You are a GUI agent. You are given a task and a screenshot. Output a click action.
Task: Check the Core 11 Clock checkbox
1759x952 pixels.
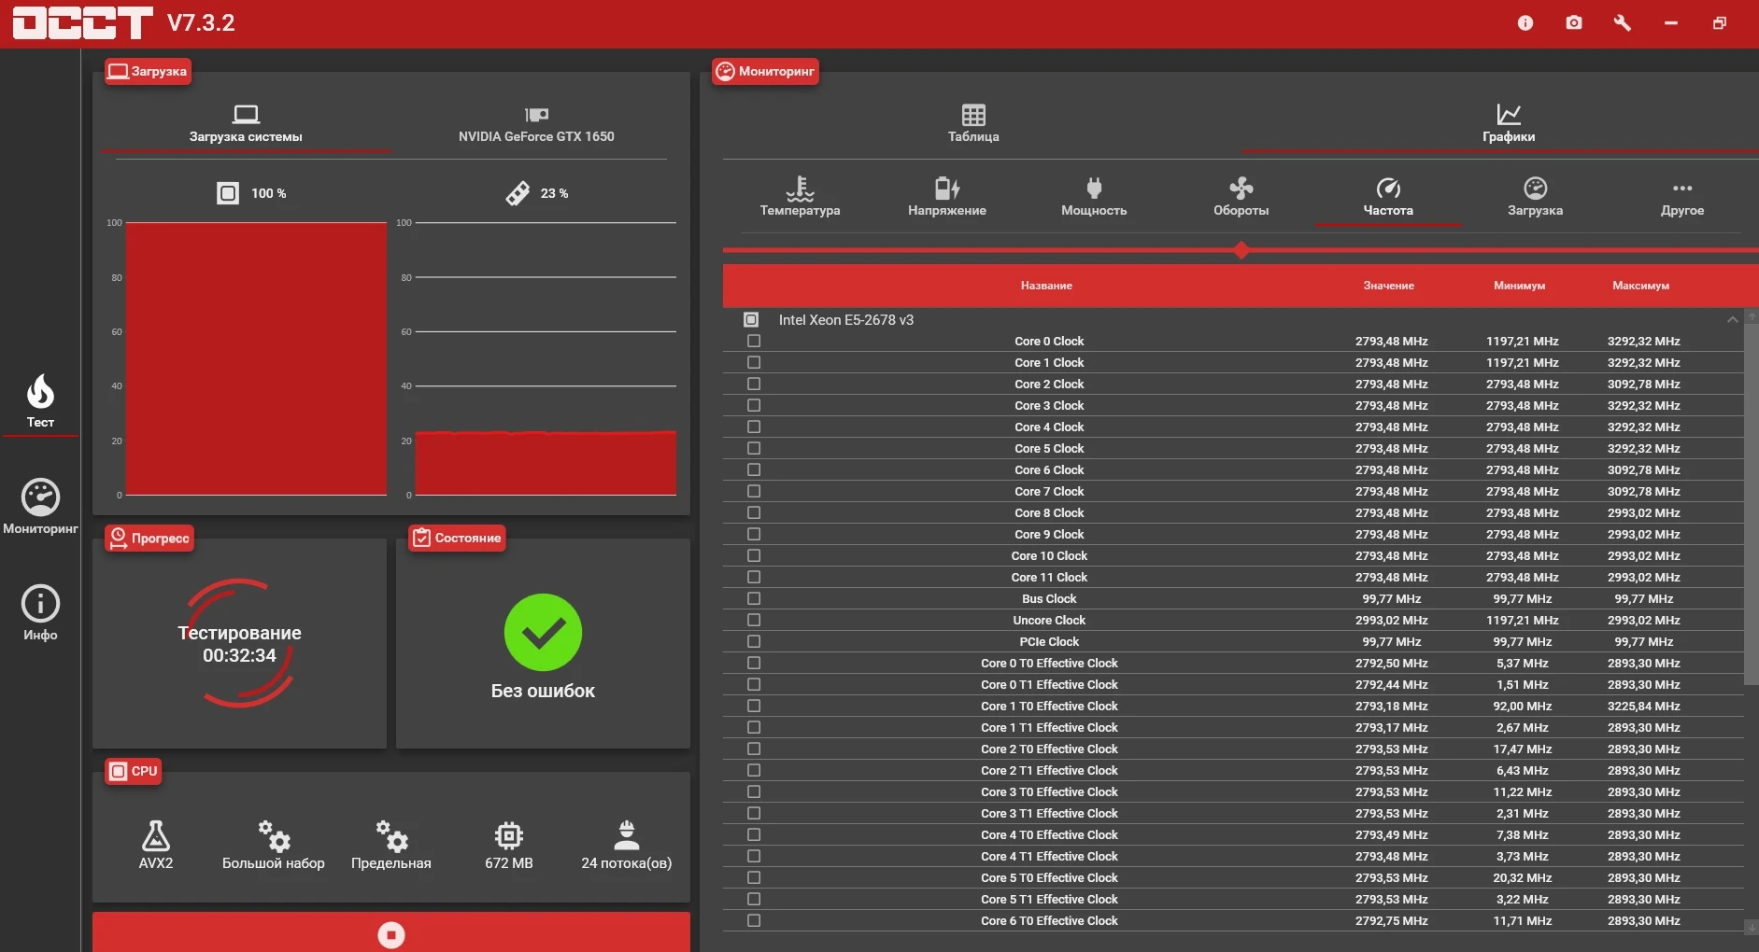click(x=754, y=577)
